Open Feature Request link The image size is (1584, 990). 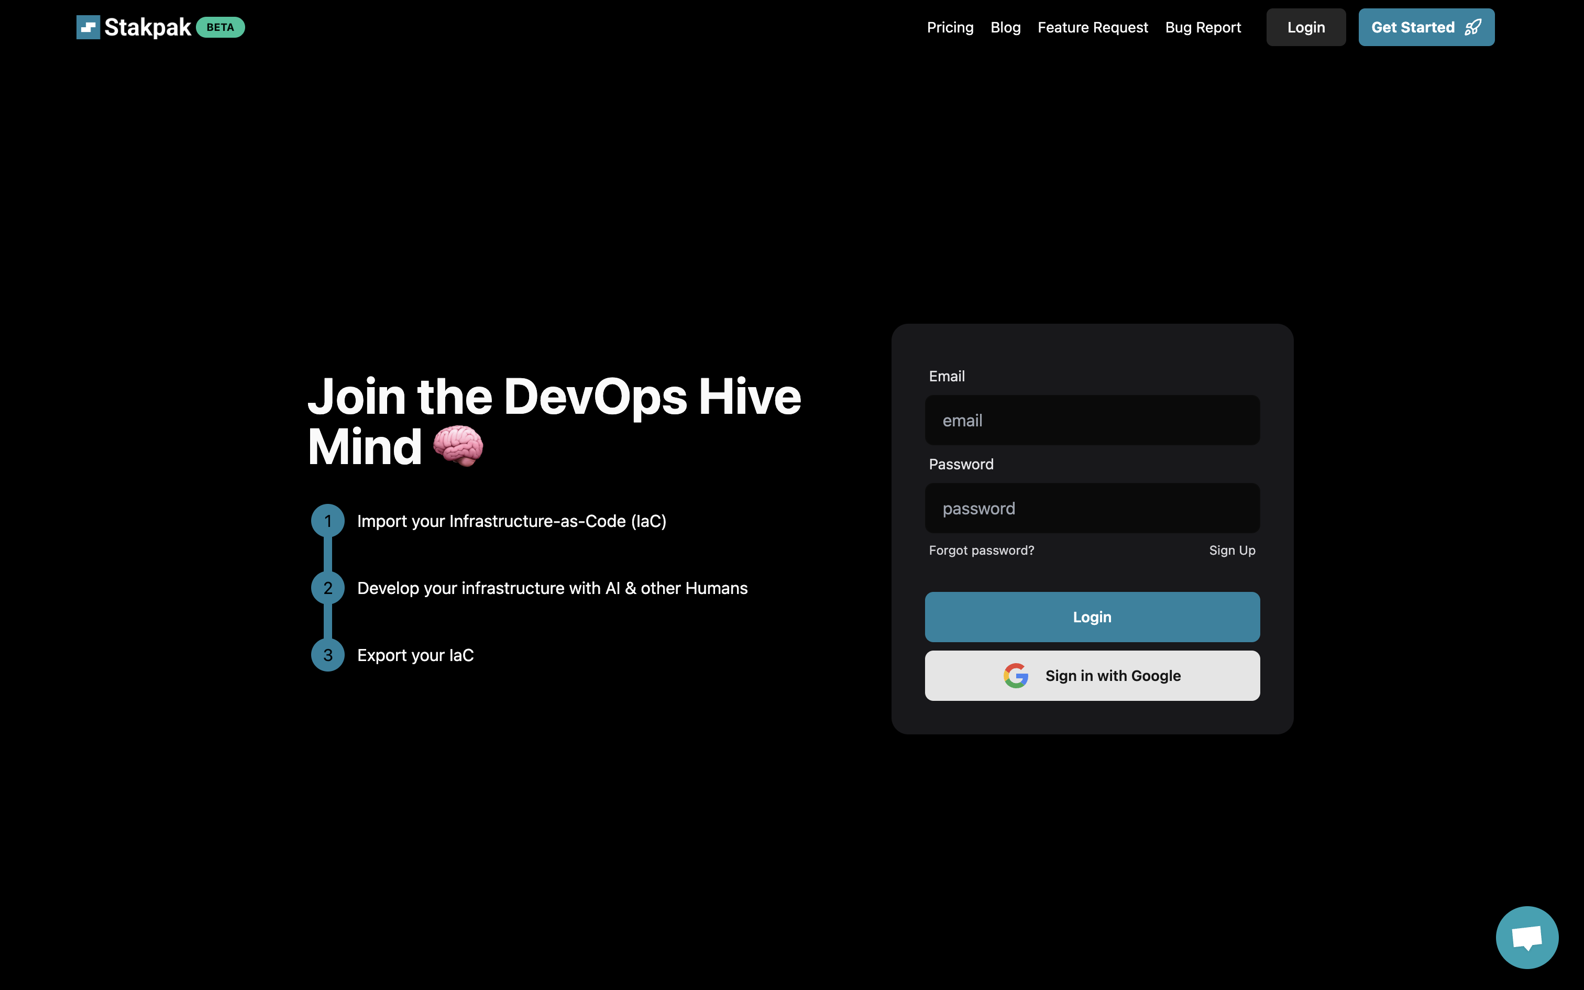1093,27
